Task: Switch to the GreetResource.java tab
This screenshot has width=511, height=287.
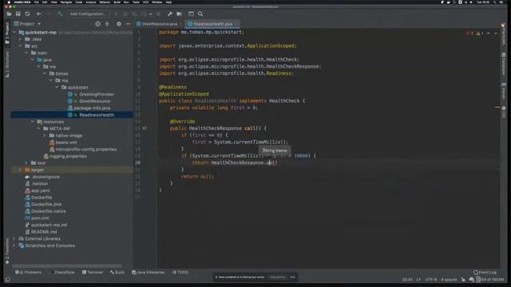Action: click(157, 24)
